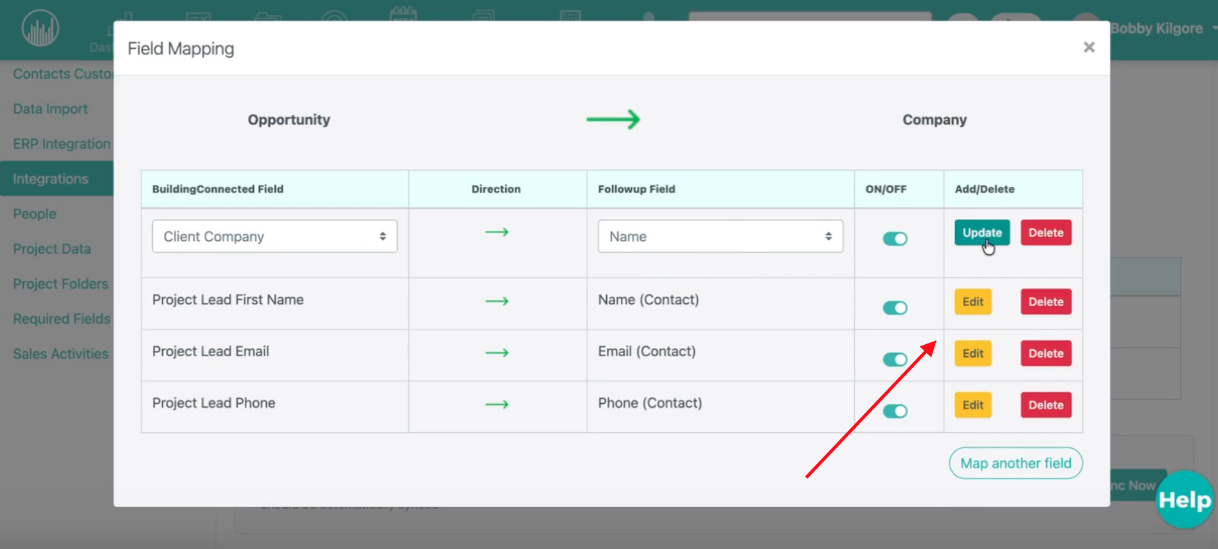This screenshot has width=1218, height=549.
Task: Click the Company heading
Action: [x=935, y=120]
